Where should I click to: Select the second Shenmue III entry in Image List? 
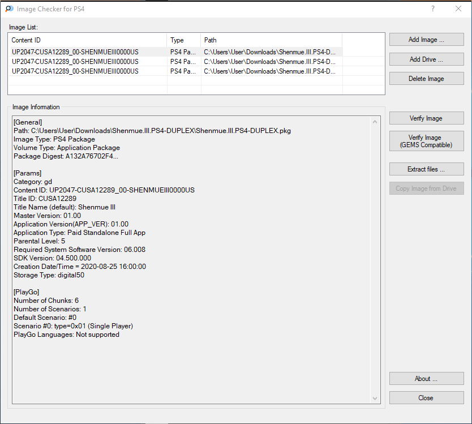pos(177,62)
